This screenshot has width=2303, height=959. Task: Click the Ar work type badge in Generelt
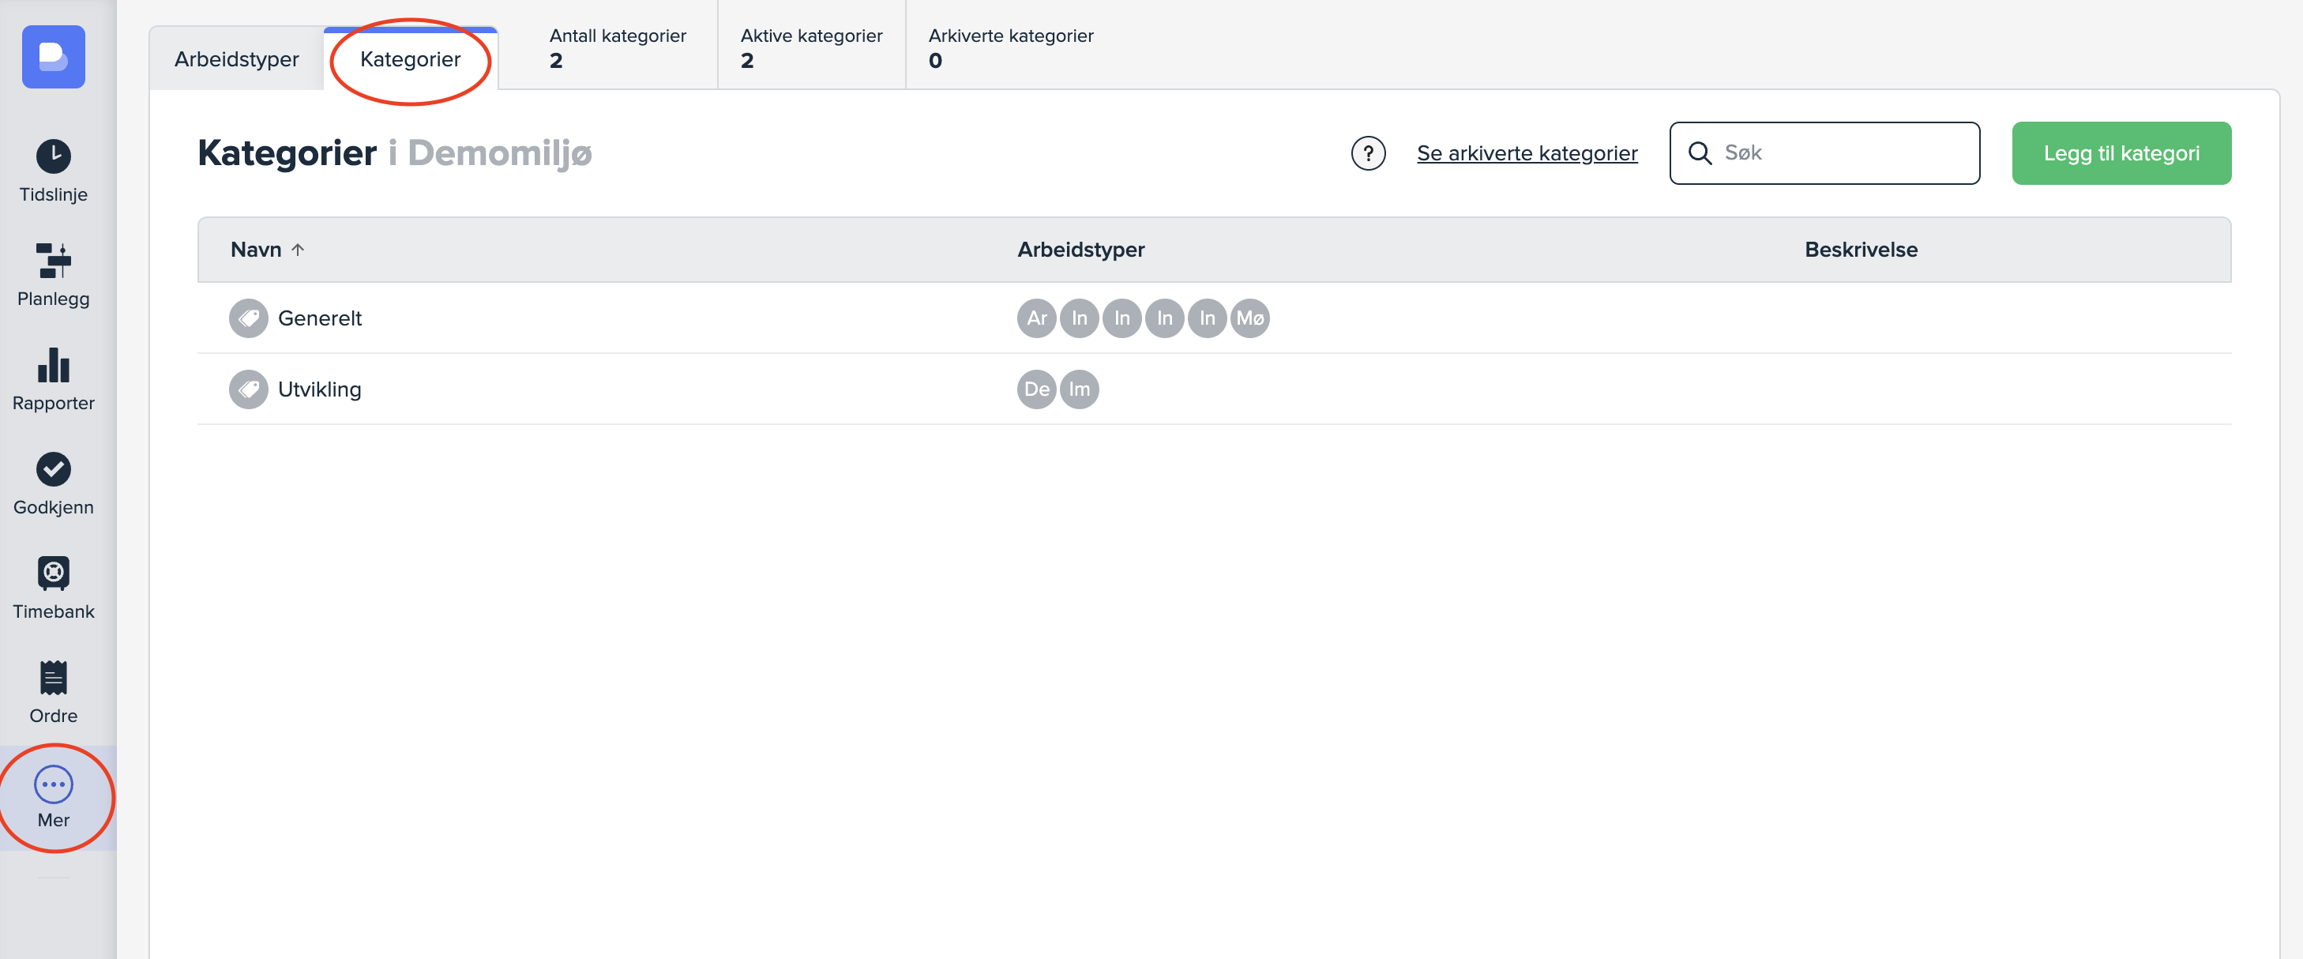pyautogui.click(x=1036, y=318)
